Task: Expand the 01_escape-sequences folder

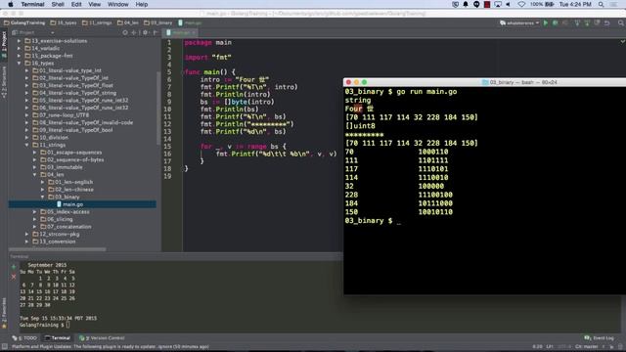Action: [35, 153]
